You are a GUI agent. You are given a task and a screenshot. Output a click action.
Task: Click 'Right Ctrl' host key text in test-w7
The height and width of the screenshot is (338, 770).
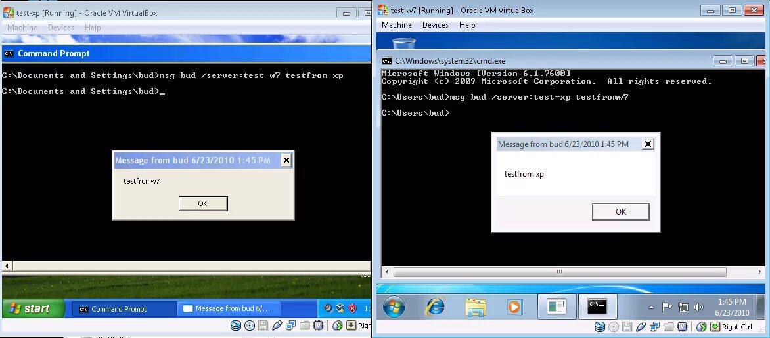[x=737, y=327]
